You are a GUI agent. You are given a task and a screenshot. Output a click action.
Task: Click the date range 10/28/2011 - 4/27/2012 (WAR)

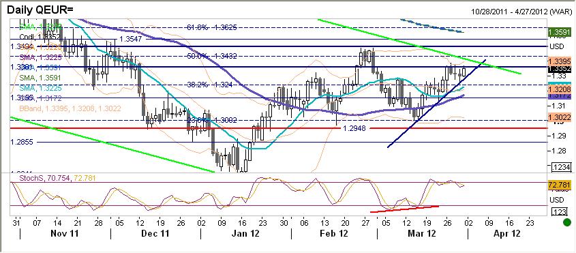pos(521,12)
